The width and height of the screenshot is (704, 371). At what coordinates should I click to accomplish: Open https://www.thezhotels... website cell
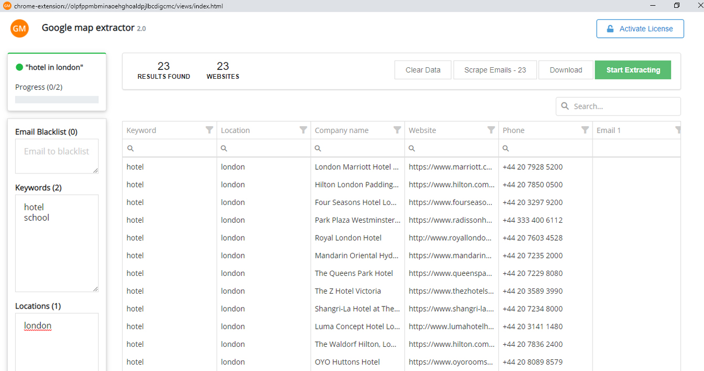(x=452, y=291)
